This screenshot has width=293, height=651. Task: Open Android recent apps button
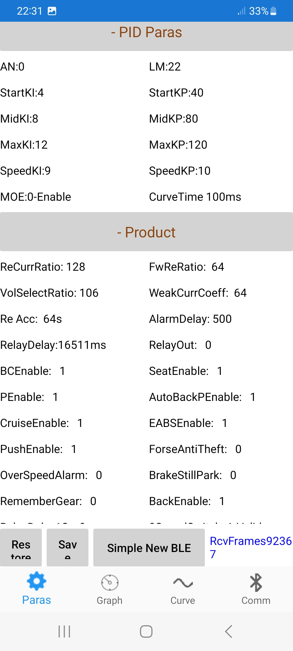(x=64, y=631)
